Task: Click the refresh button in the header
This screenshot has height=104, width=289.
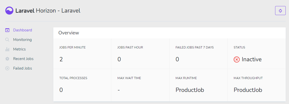Action: pyautogui.click(x=280, y=11)
